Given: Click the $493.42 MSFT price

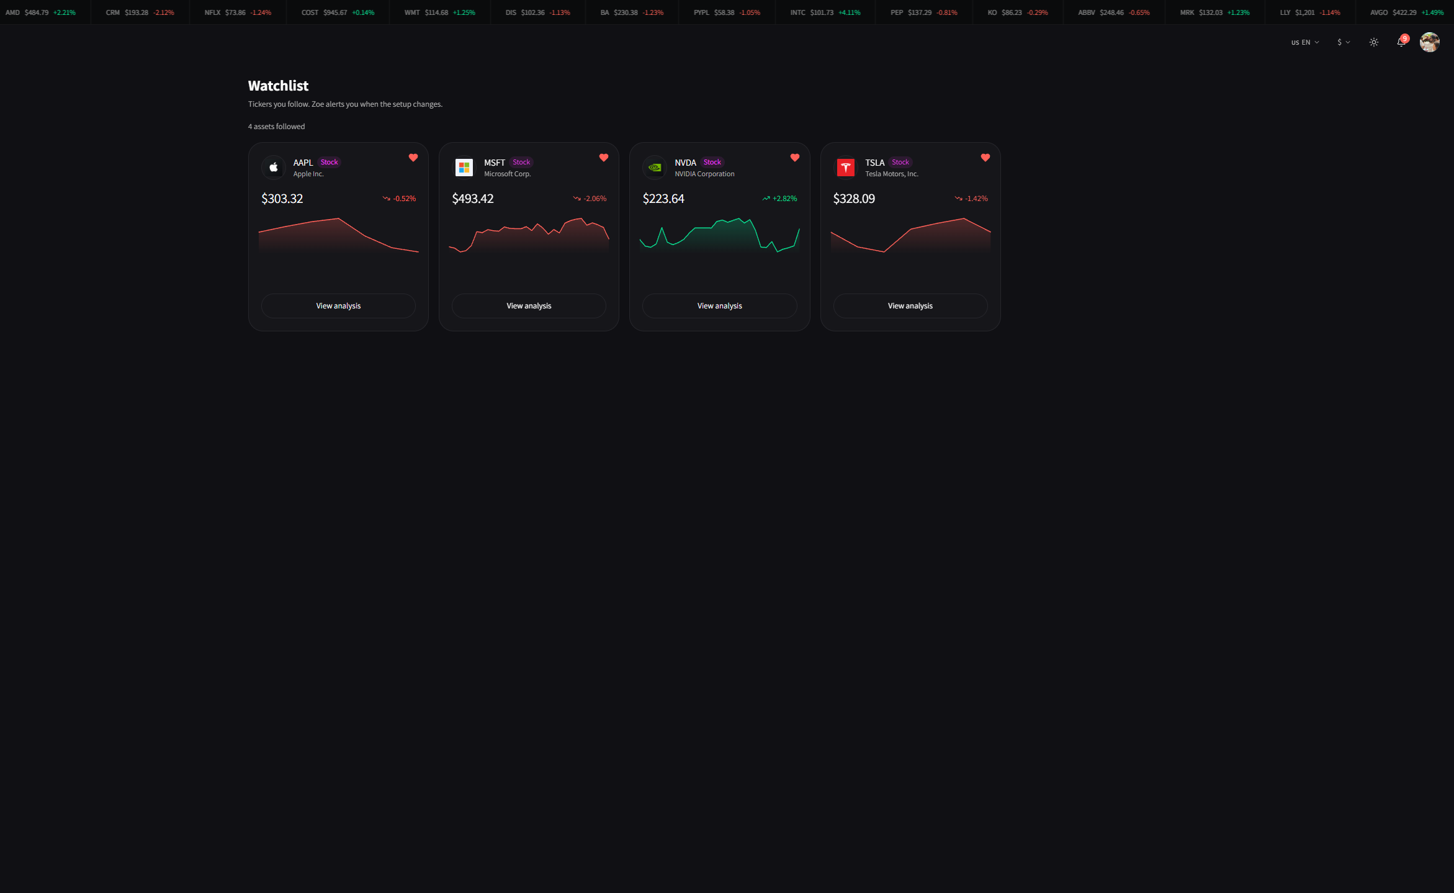Looking at the screenshot, I should click(x=473, y=199).
